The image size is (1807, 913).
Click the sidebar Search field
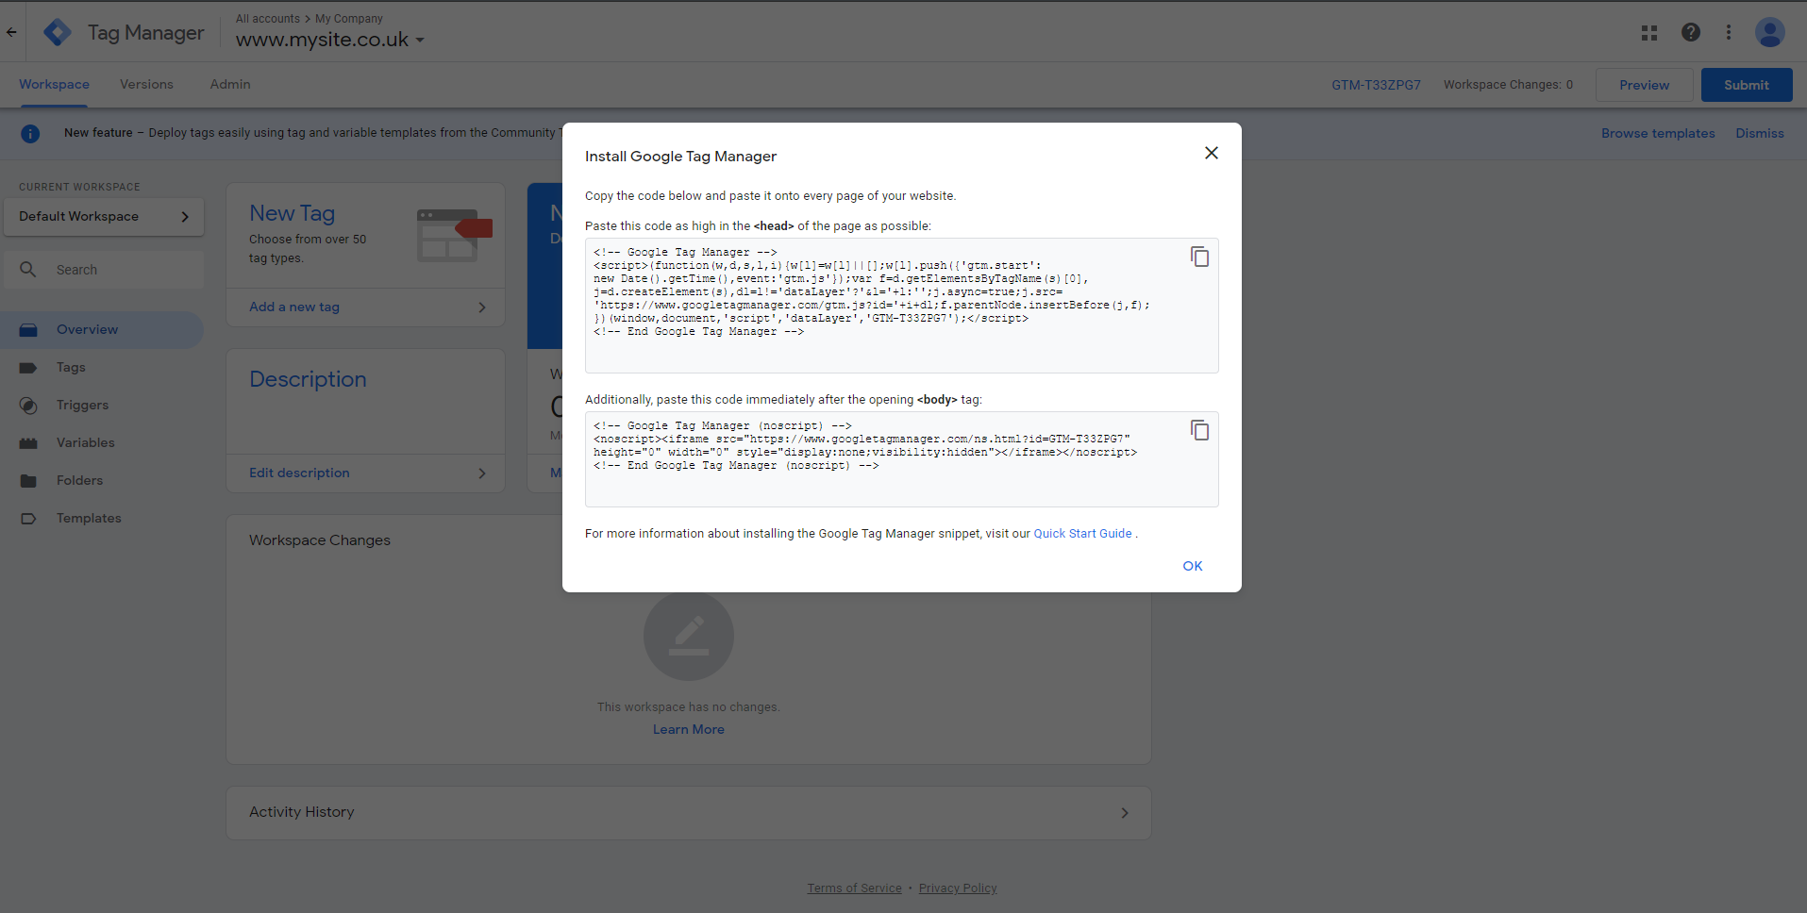tap(104, 270)
